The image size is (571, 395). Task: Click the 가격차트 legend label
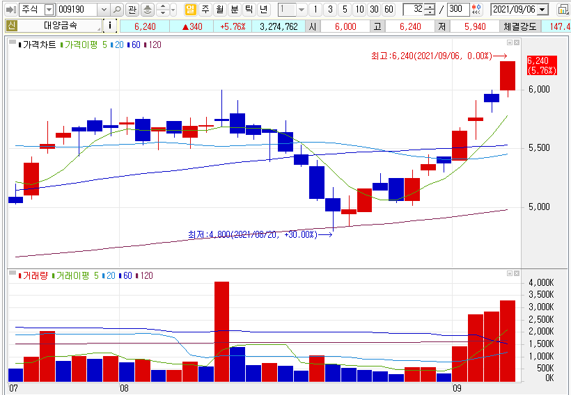click(x=37, y=45)
